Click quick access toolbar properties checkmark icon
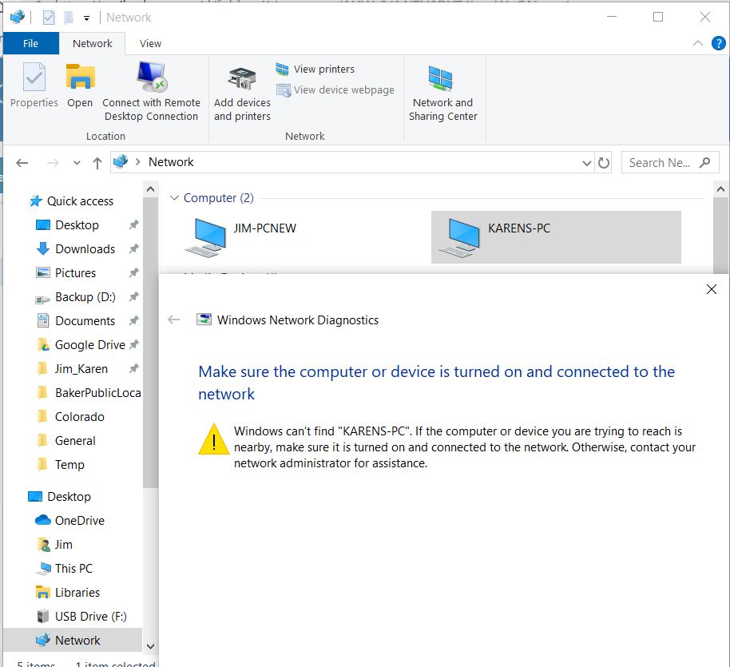Image resolution: width=730 pixels, height=667 pixels. [x=49, y=18]
